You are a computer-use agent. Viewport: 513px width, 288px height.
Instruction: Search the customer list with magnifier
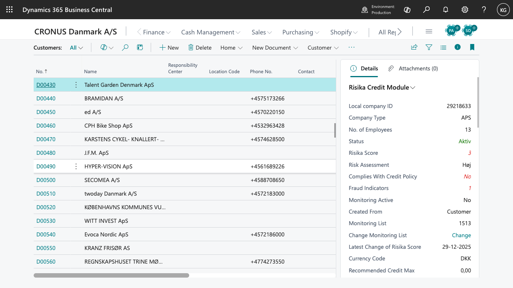click(x=125, y=48)
